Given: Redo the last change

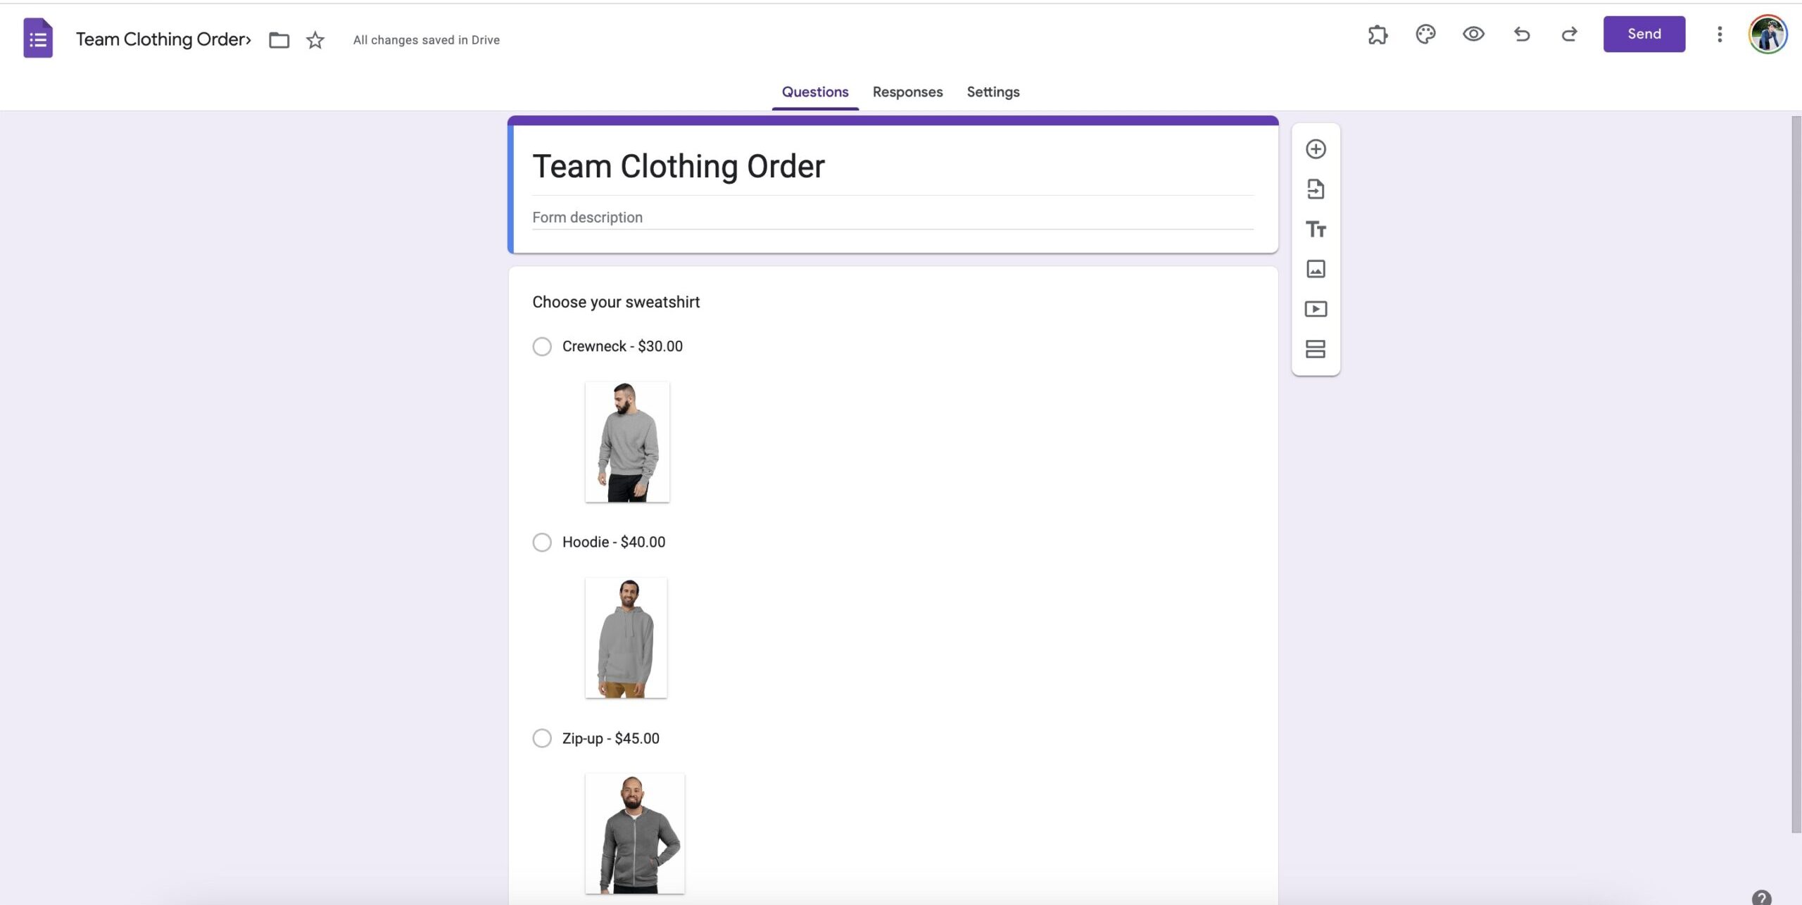Looking at the screenshot, I should click(1570, 34).
